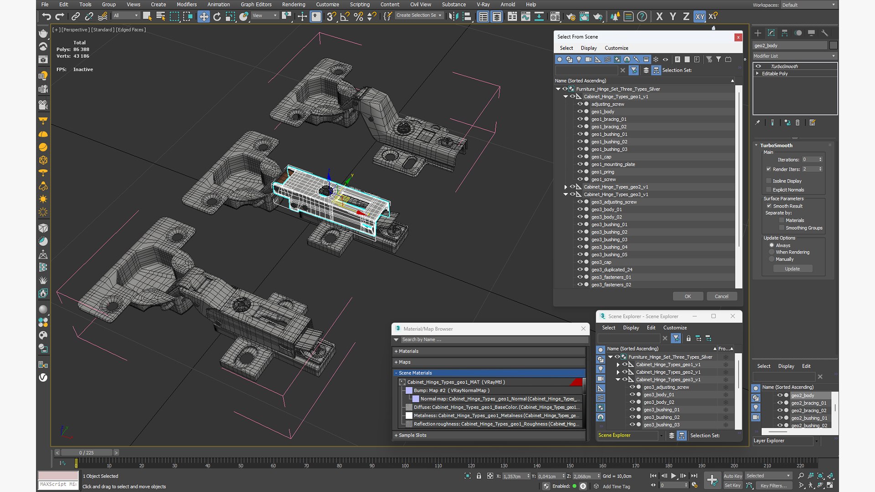Activate the Select and Move tool
The height and width of the screenshot is (492, 875).
(x=204, y=16)
